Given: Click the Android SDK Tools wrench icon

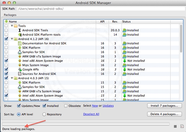Looking at the screenshot, I should coord(20,30).
